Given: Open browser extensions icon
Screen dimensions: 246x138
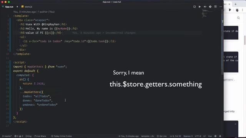Looking at the screenshot, I should click(x=230, y=10).
